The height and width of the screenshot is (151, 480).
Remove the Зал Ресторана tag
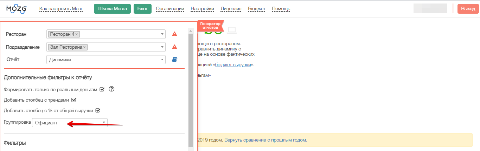coord(84,47)
